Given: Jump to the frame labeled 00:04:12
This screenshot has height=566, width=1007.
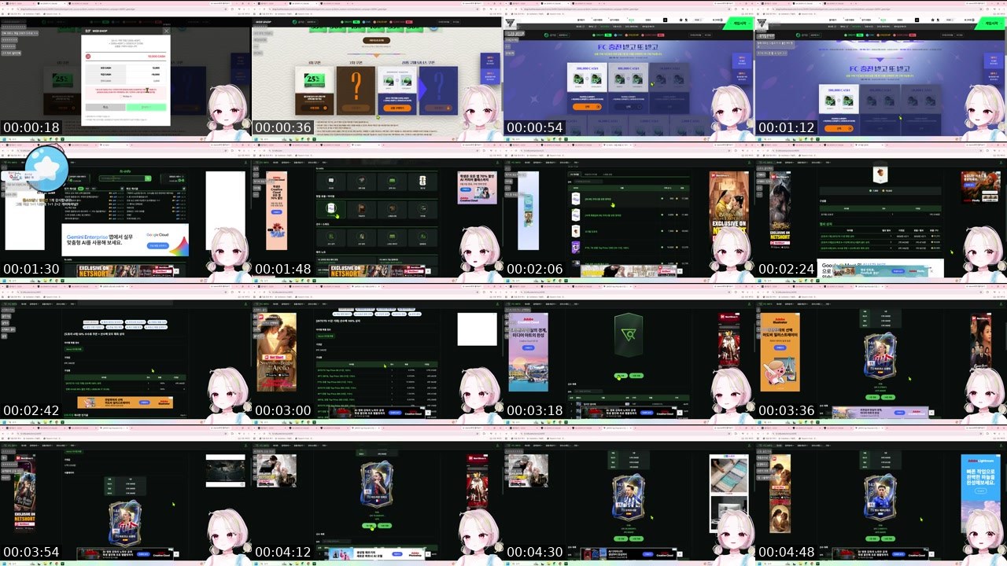Looking at the screenshot, I should (378, 495).
